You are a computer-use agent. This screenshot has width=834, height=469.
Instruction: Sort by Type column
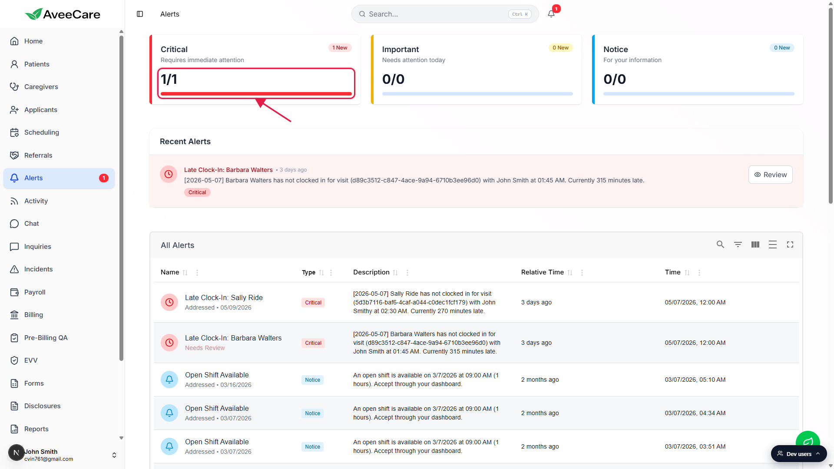click(x=321, y=273)
